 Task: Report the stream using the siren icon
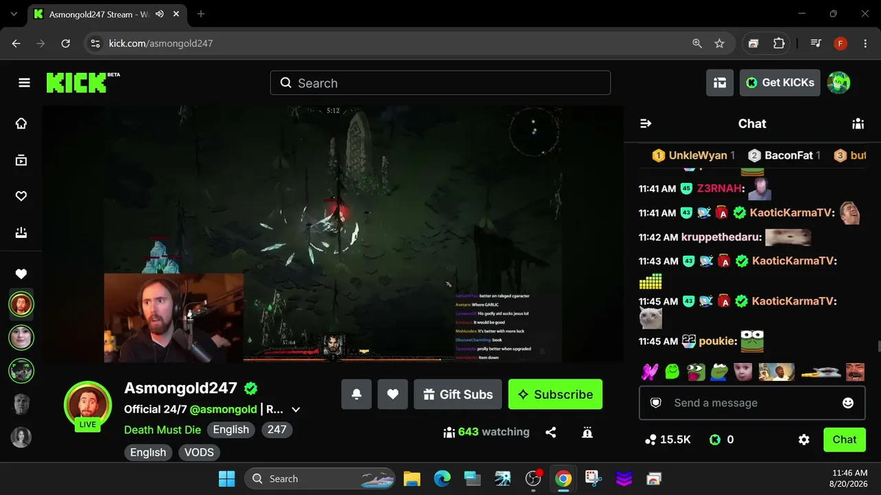pos(587,432)
